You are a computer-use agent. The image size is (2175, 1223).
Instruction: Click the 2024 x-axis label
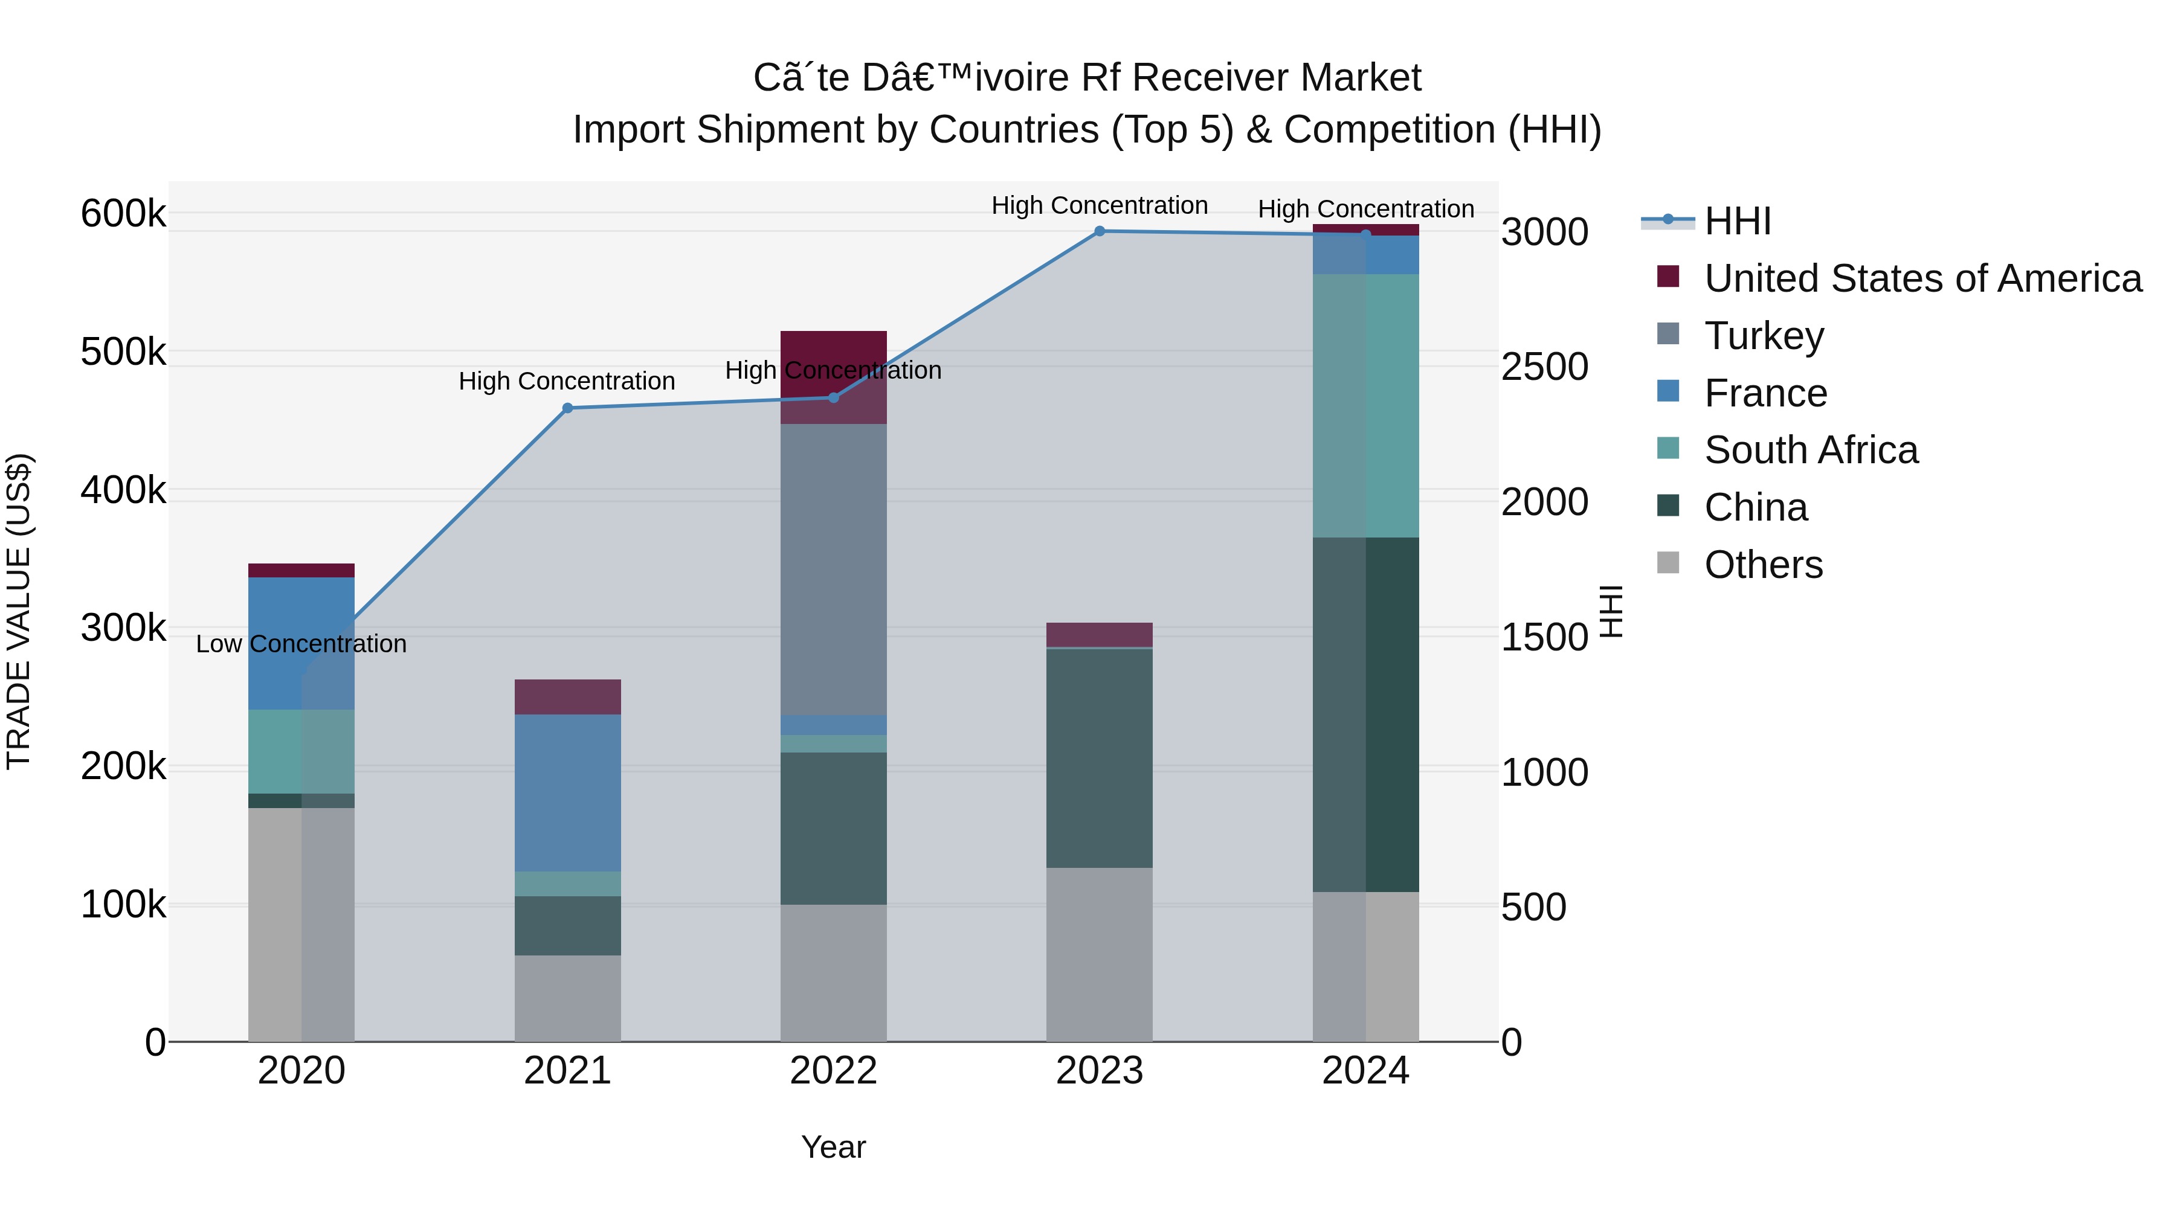click(x=1365, y=1071)
